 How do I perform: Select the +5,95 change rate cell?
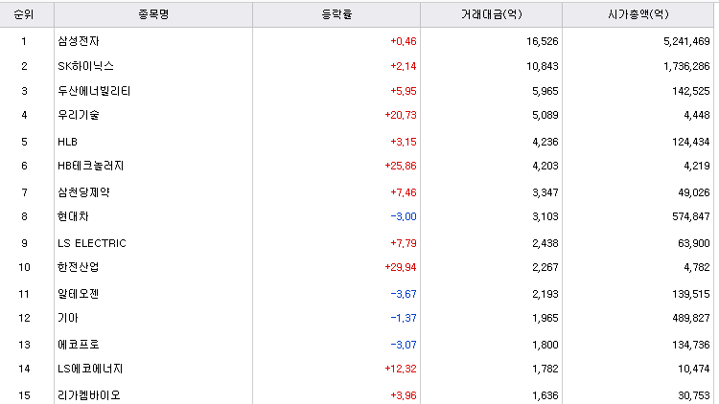(x=404, y=91)
